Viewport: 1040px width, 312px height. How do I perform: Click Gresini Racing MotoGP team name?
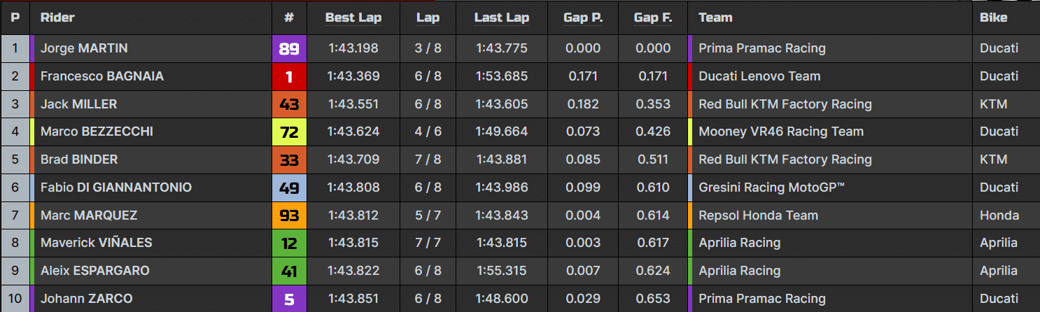pos(772,187)
